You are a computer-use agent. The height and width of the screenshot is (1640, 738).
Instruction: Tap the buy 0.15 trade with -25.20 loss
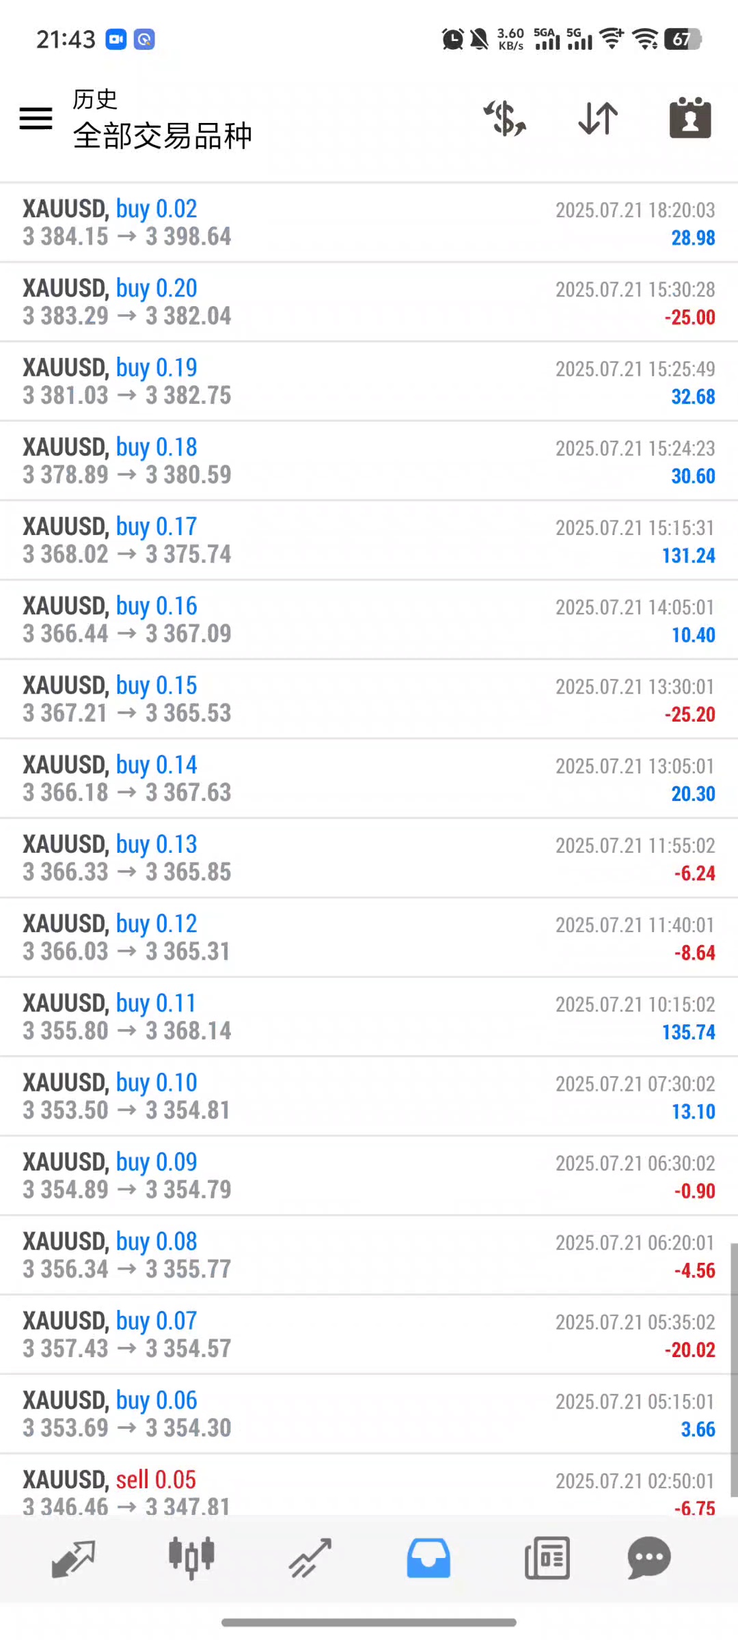[369, 699]
